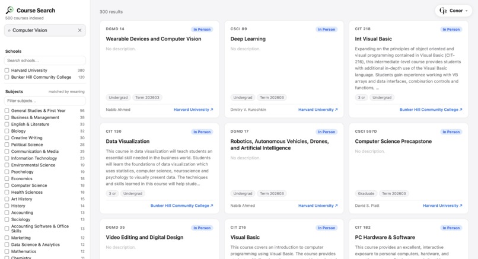Open the Visual Basic CIT 216 title

245,237
